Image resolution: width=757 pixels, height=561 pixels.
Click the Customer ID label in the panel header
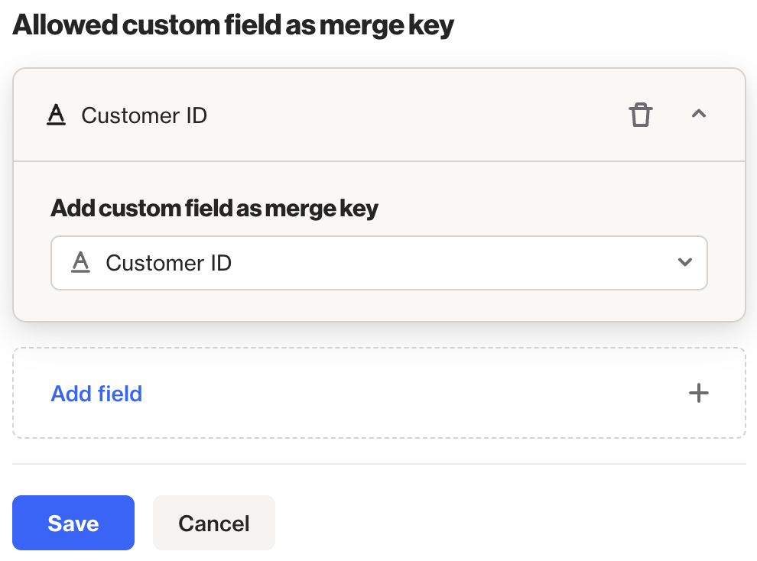[x=145, y=115]
